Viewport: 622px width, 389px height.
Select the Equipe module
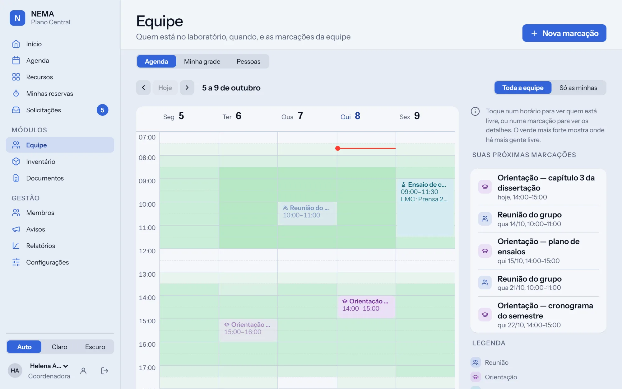click(x=60, y=145)
